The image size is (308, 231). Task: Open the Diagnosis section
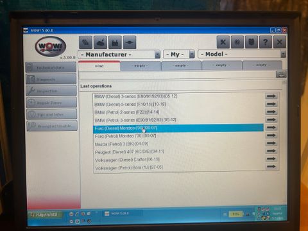tap(51, 80)
